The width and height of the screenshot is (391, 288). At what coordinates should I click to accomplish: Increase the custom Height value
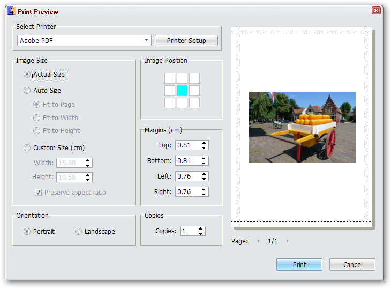[87, 175]
